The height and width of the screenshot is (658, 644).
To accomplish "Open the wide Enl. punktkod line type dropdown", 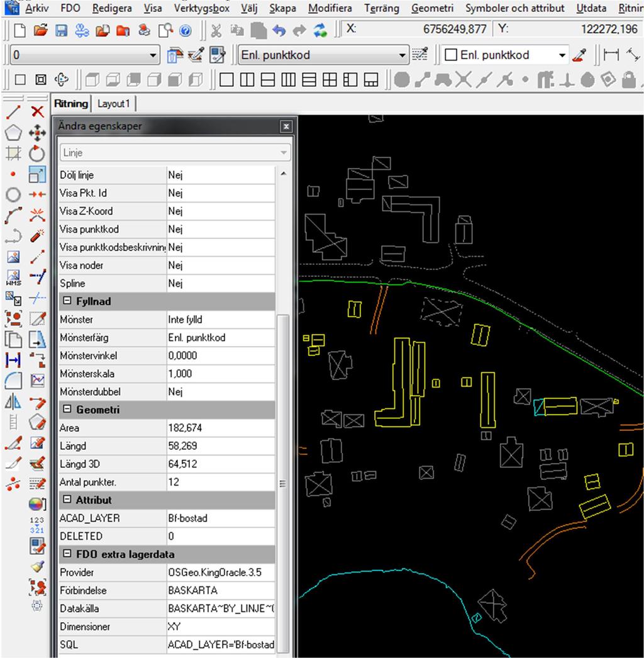I will 323,55.
